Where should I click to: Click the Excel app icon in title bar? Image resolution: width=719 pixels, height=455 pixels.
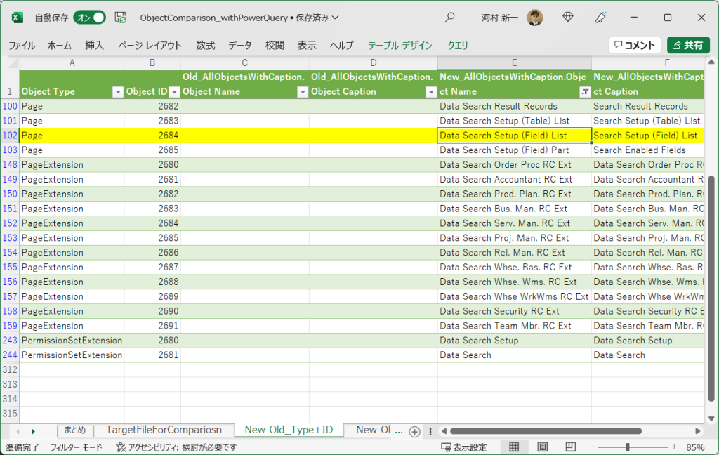coord(18,18)
